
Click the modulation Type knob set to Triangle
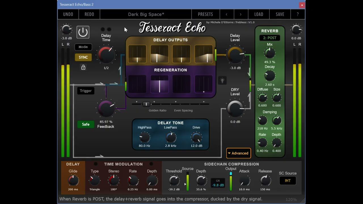click(x=94, y=180)
